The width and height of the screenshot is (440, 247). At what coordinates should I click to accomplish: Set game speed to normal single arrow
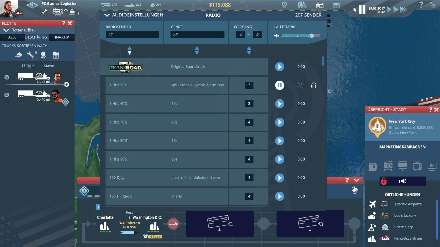tap(389, 10)
